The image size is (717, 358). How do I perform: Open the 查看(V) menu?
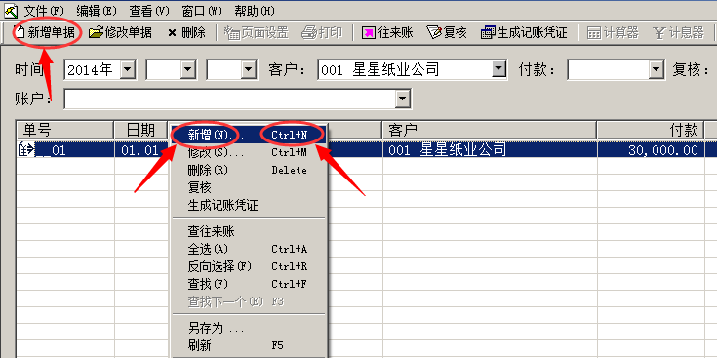pos(149,10)
